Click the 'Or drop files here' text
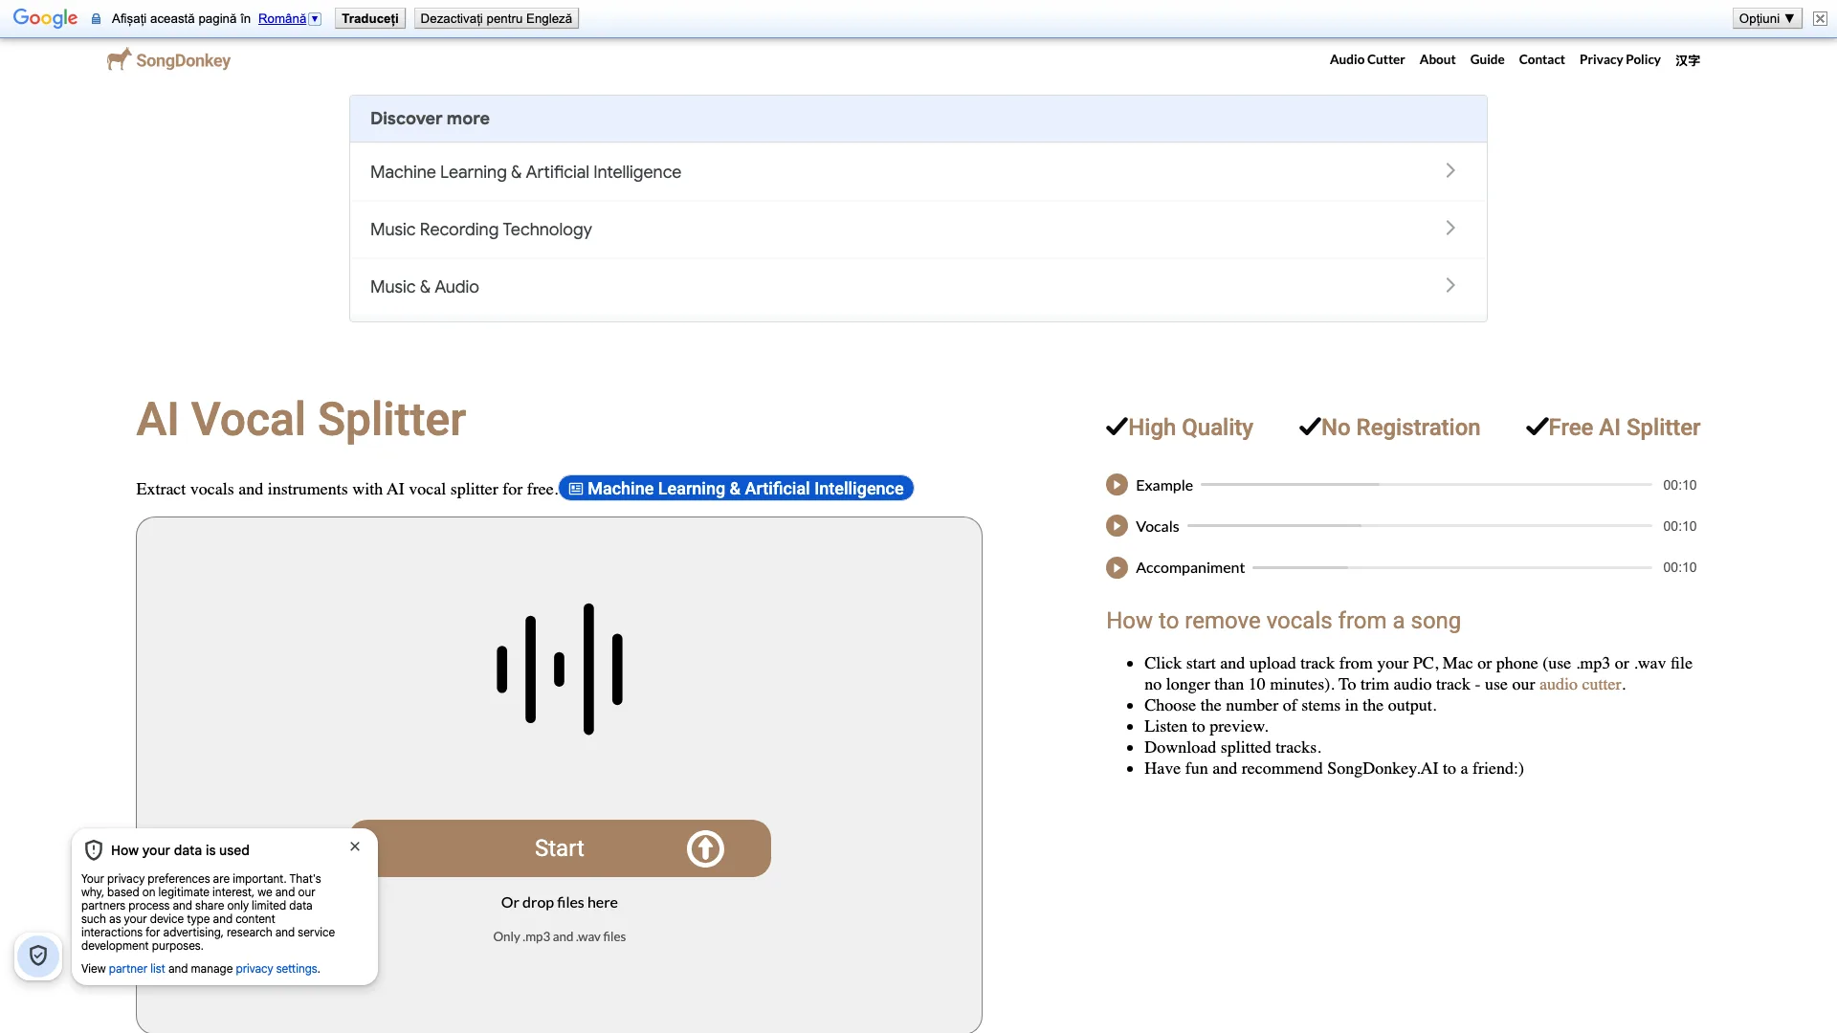 coord(560,902)
